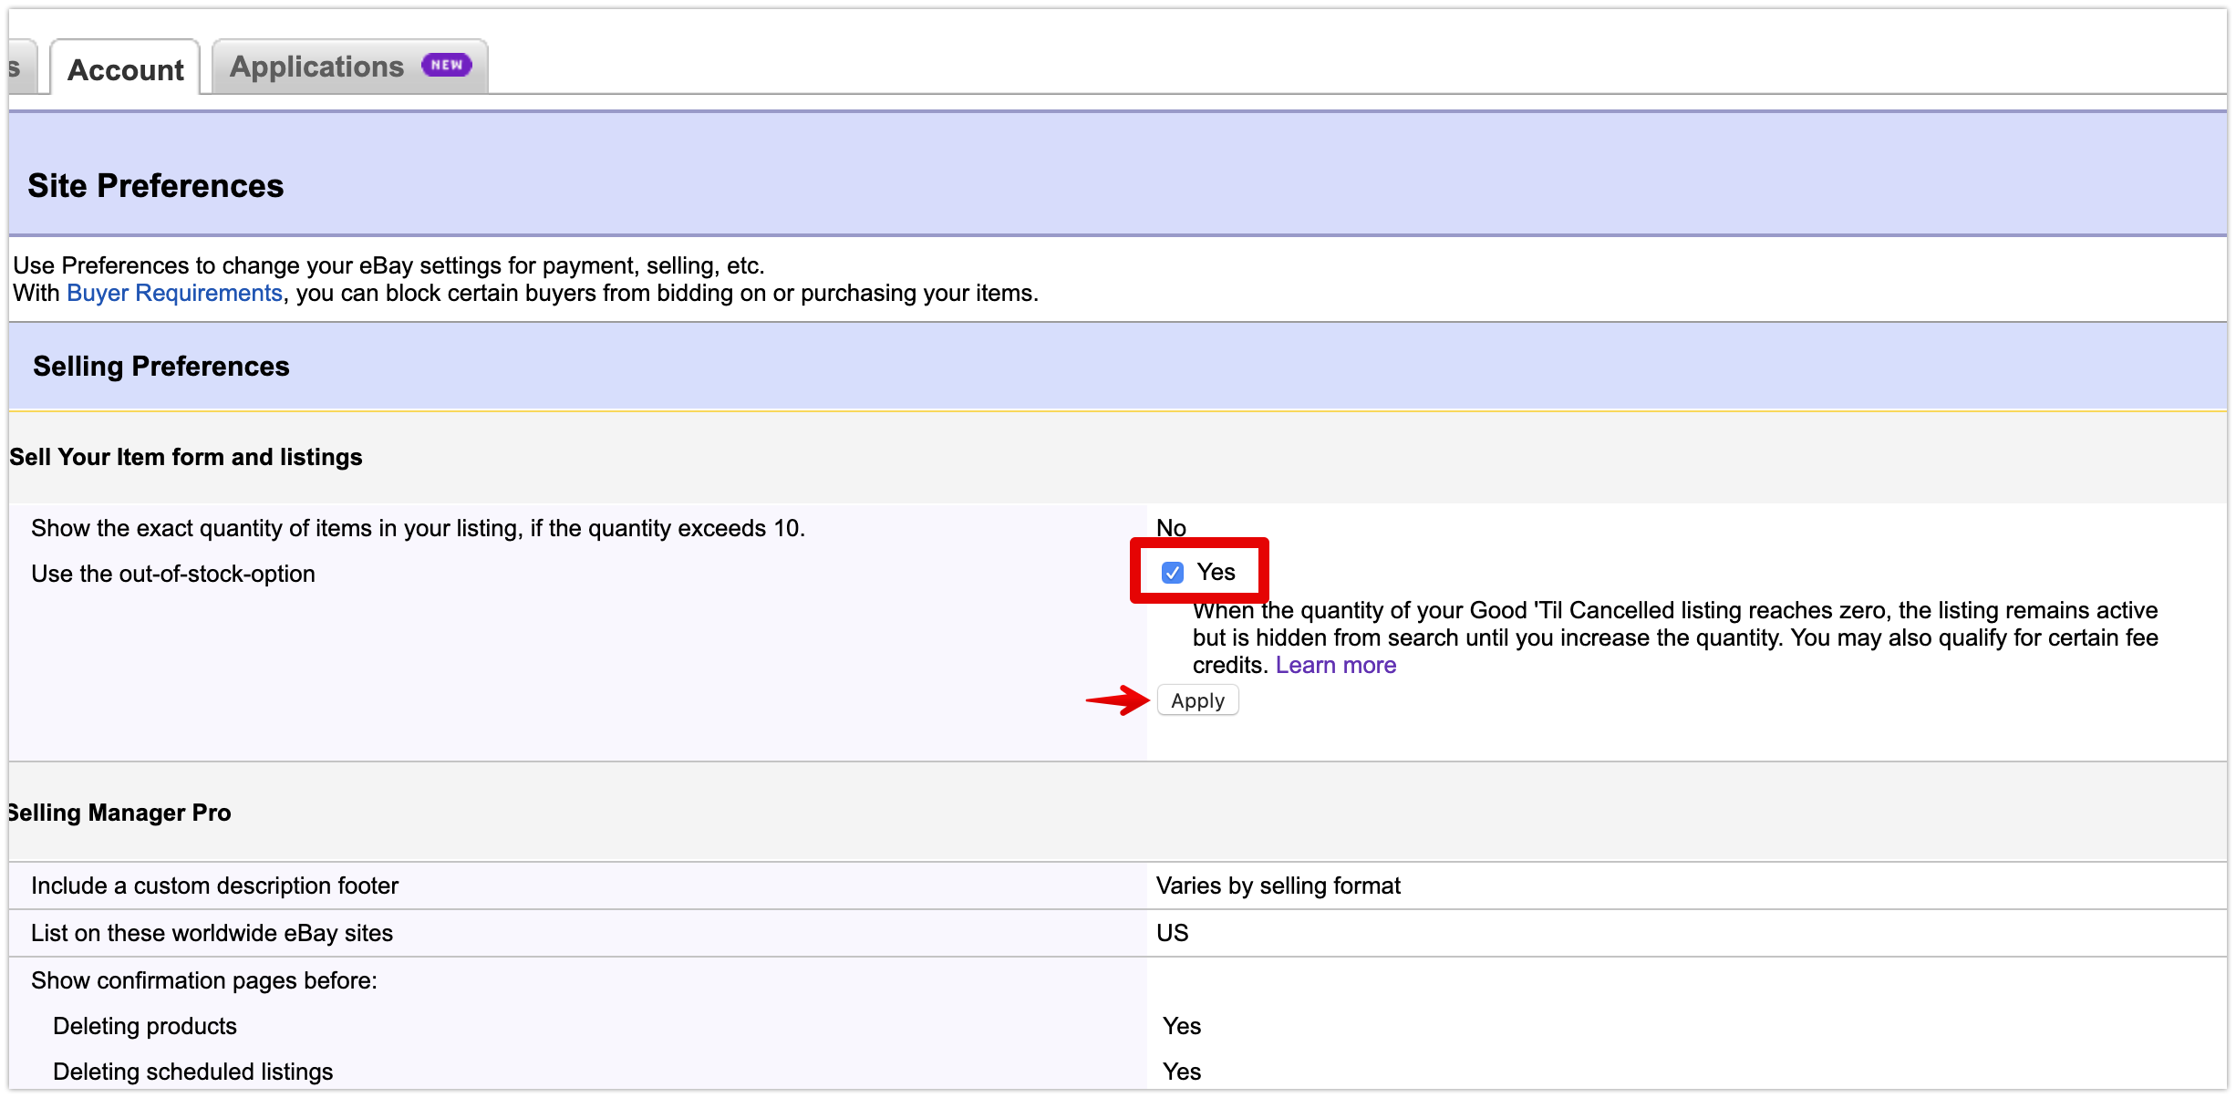
Task: Click the 'US' site value
Action: [x=1172, y=933]
